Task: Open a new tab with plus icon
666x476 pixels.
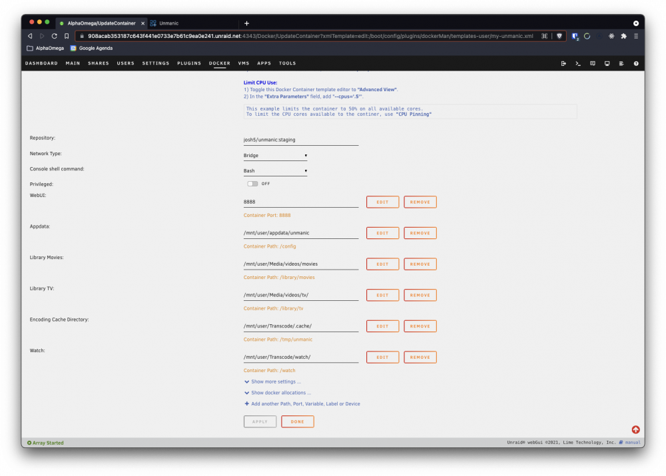Action: (247, 23)
